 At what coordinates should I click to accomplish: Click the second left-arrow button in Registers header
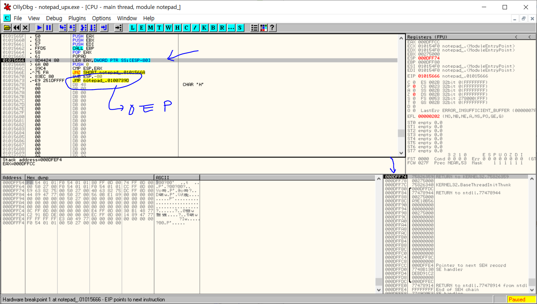click(x=529, y=37)
